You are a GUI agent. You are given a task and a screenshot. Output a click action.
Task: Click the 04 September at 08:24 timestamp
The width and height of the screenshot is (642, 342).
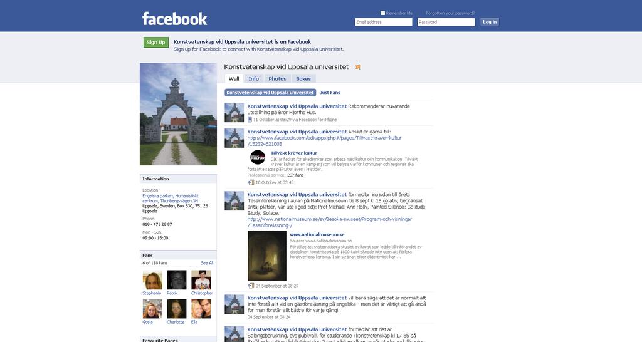point(269,317)
